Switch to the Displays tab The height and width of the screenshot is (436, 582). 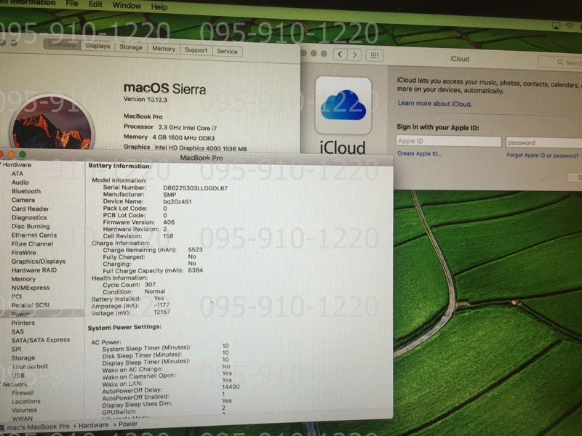click(97, 47)
